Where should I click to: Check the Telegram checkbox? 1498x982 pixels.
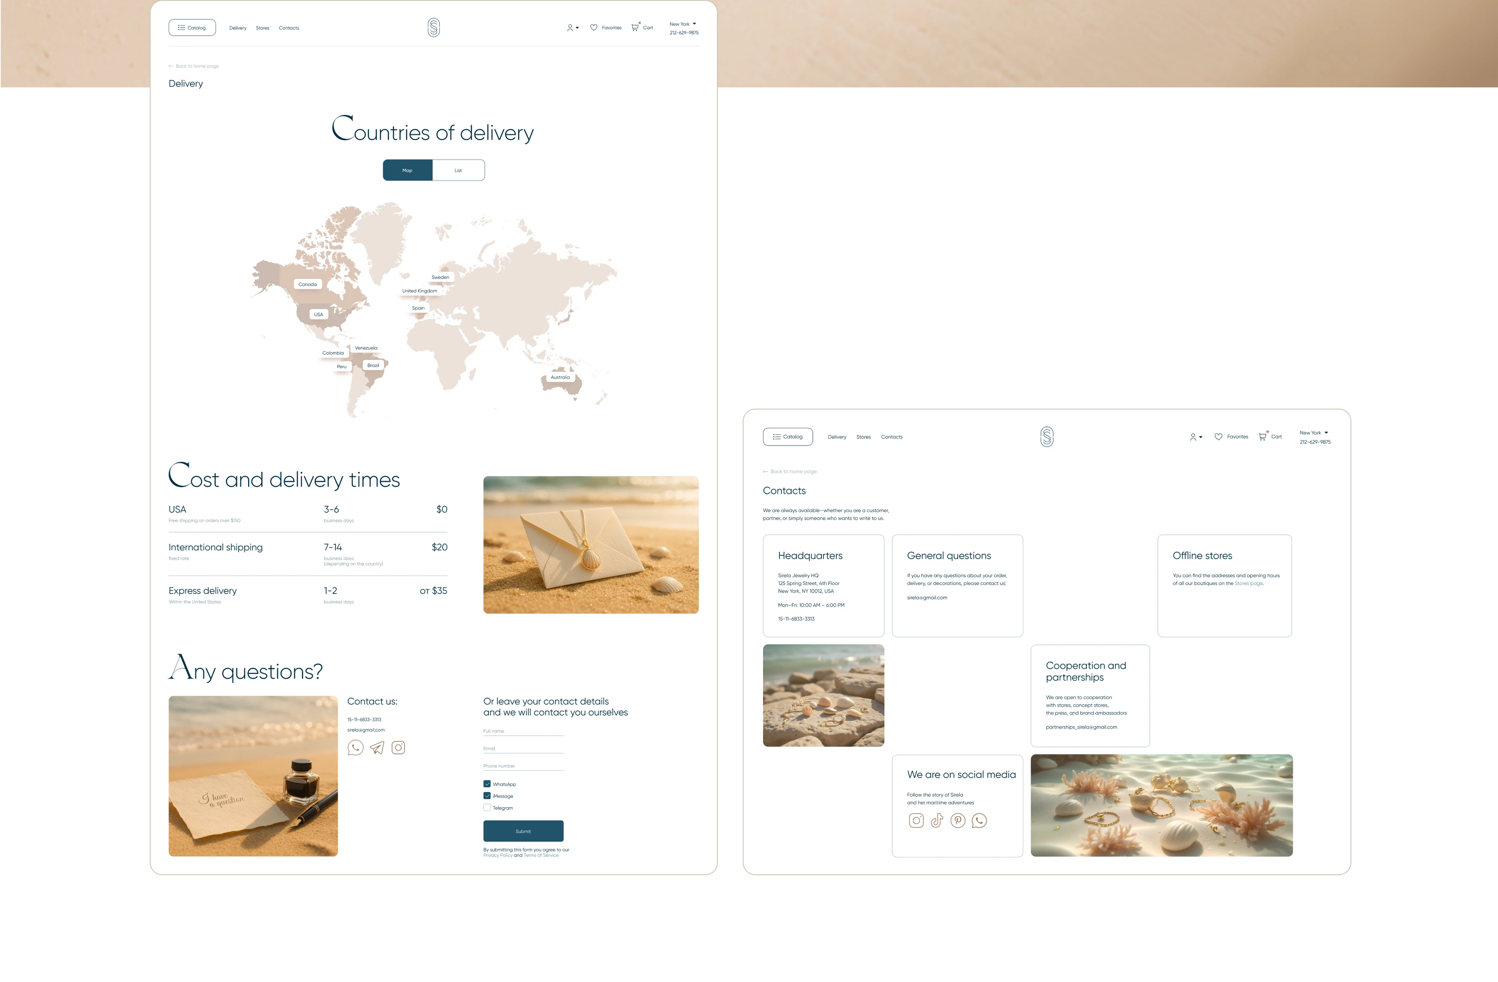[486, 807]
